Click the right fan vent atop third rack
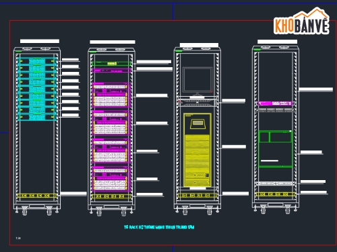Viewport: 337px width, 252px height. 206,48
